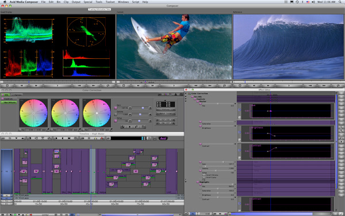Play clip under the Reference monitor
Screen dimensions: 345x216
point(289,85)
